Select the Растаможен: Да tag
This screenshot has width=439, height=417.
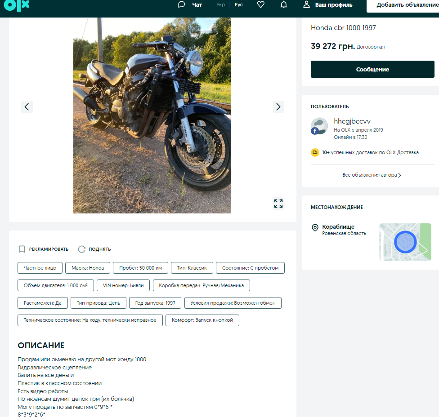coord(43,303)
